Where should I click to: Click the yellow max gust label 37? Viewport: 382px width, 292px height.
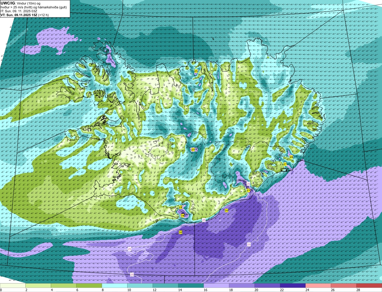tap(248, 190)
